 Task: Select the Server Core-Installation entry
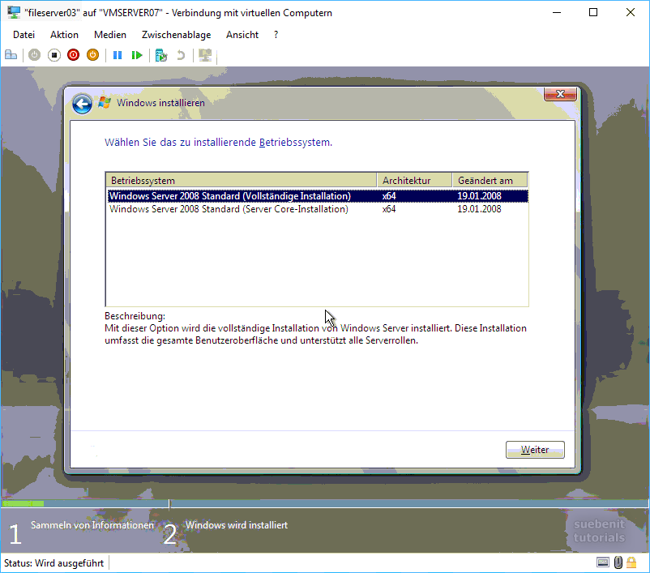pos(318,209)
